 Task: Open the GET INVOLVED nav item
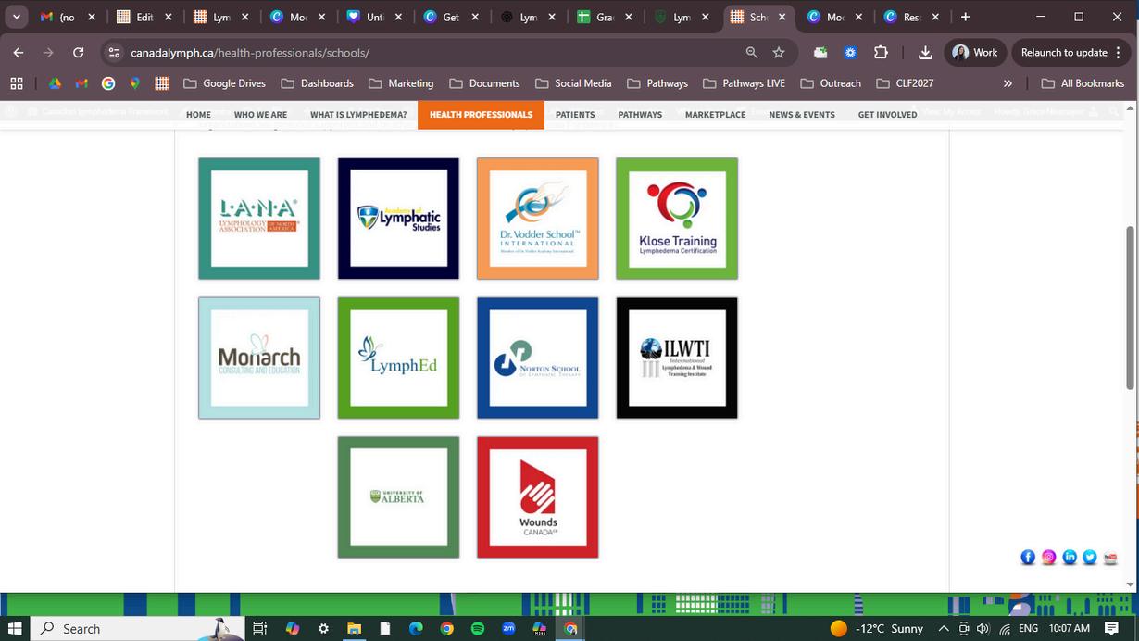(887, 115)
